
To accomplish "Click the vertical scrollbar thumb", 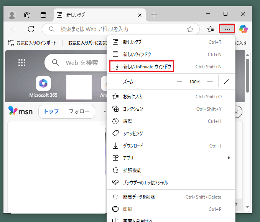I will pyautogui.click(x=248, y=76).
